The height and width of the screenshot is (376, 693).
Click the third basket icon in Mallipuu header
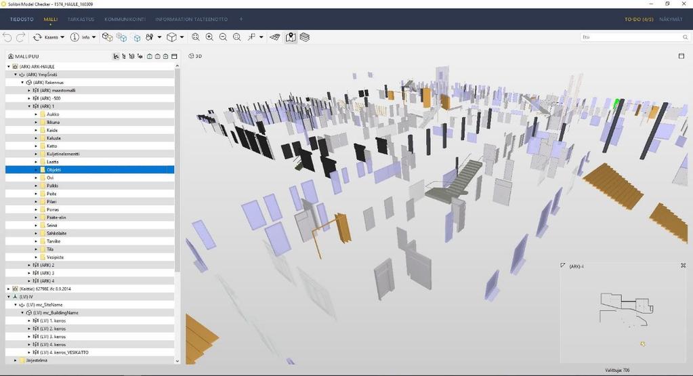165,56
